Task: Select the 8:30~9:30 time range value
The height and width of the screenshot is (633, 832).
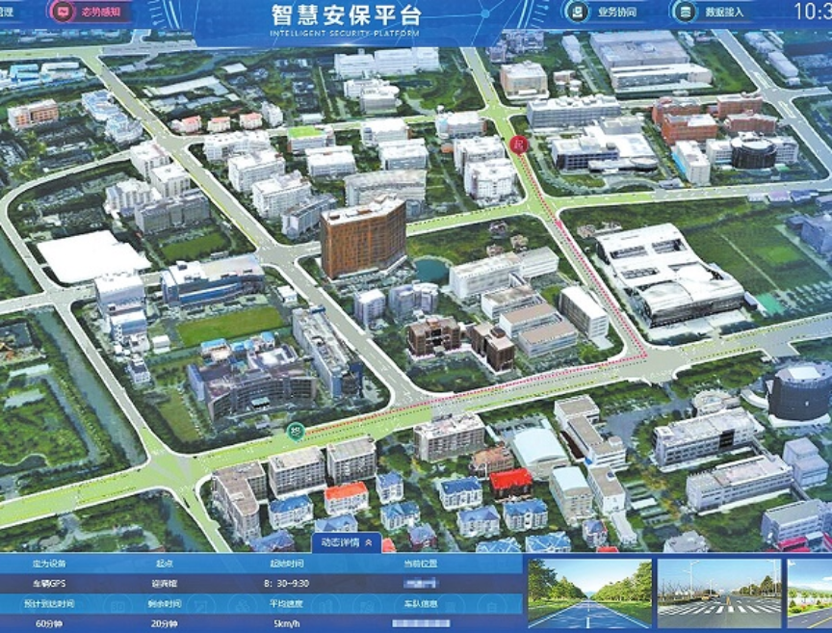Action: (287, 583)
